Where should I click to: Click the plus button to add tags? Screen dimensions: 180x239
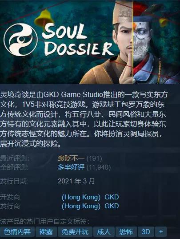[161, 232]
